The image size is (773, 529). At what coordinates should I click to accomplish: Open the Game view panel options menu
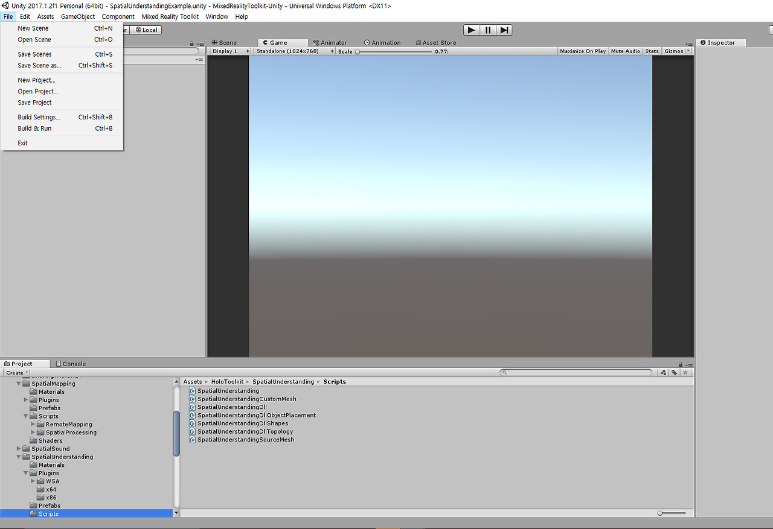pos(690,43)
